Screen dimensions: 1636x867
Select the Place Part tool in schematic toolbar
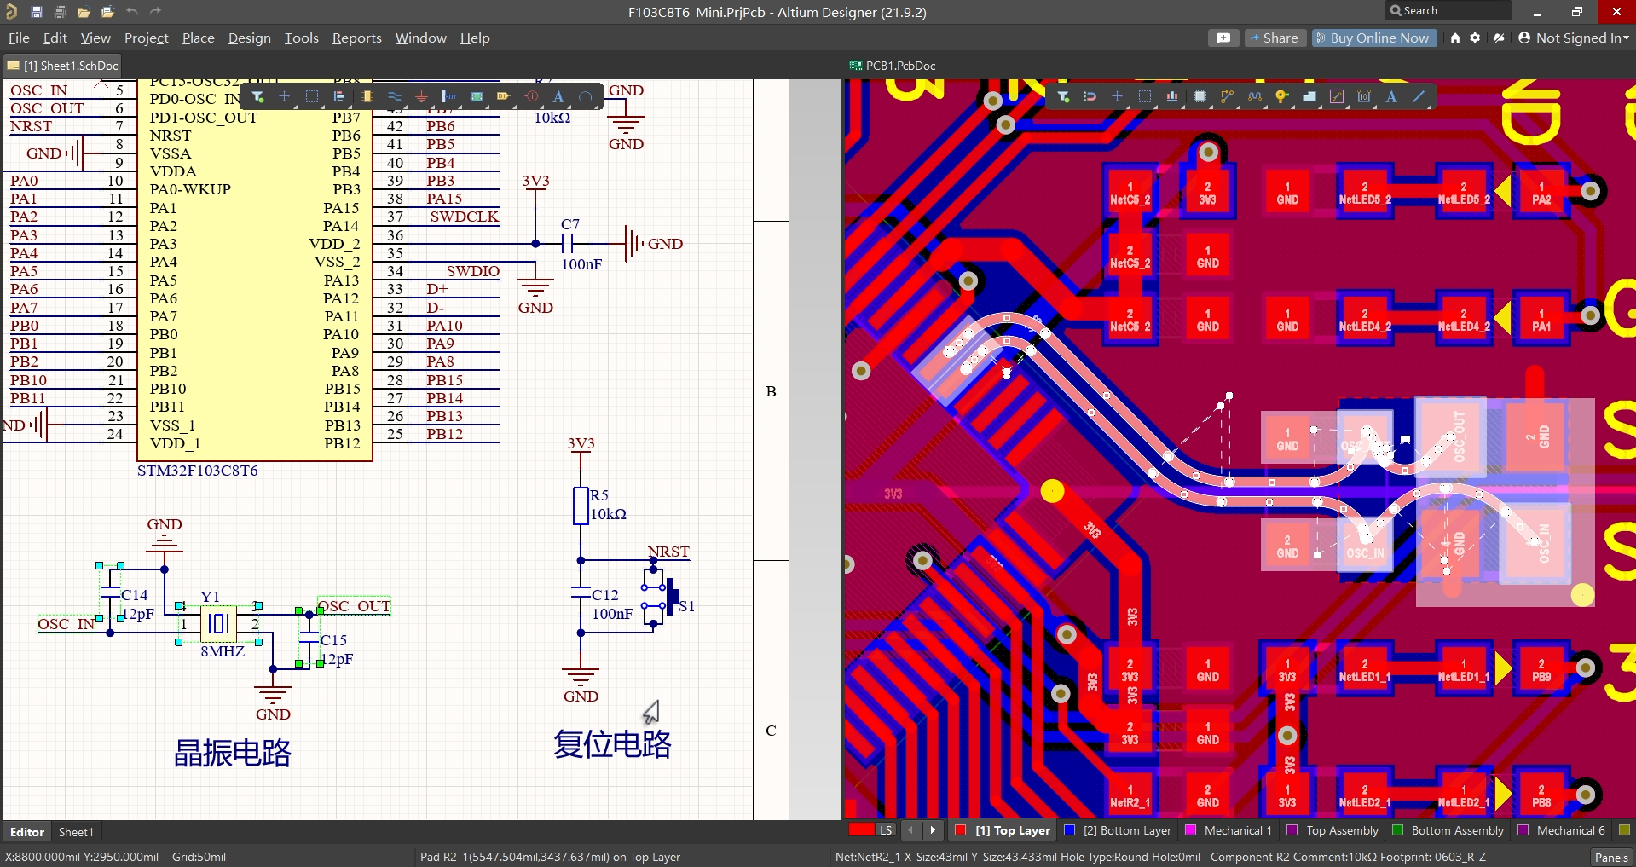coord(367,96)
